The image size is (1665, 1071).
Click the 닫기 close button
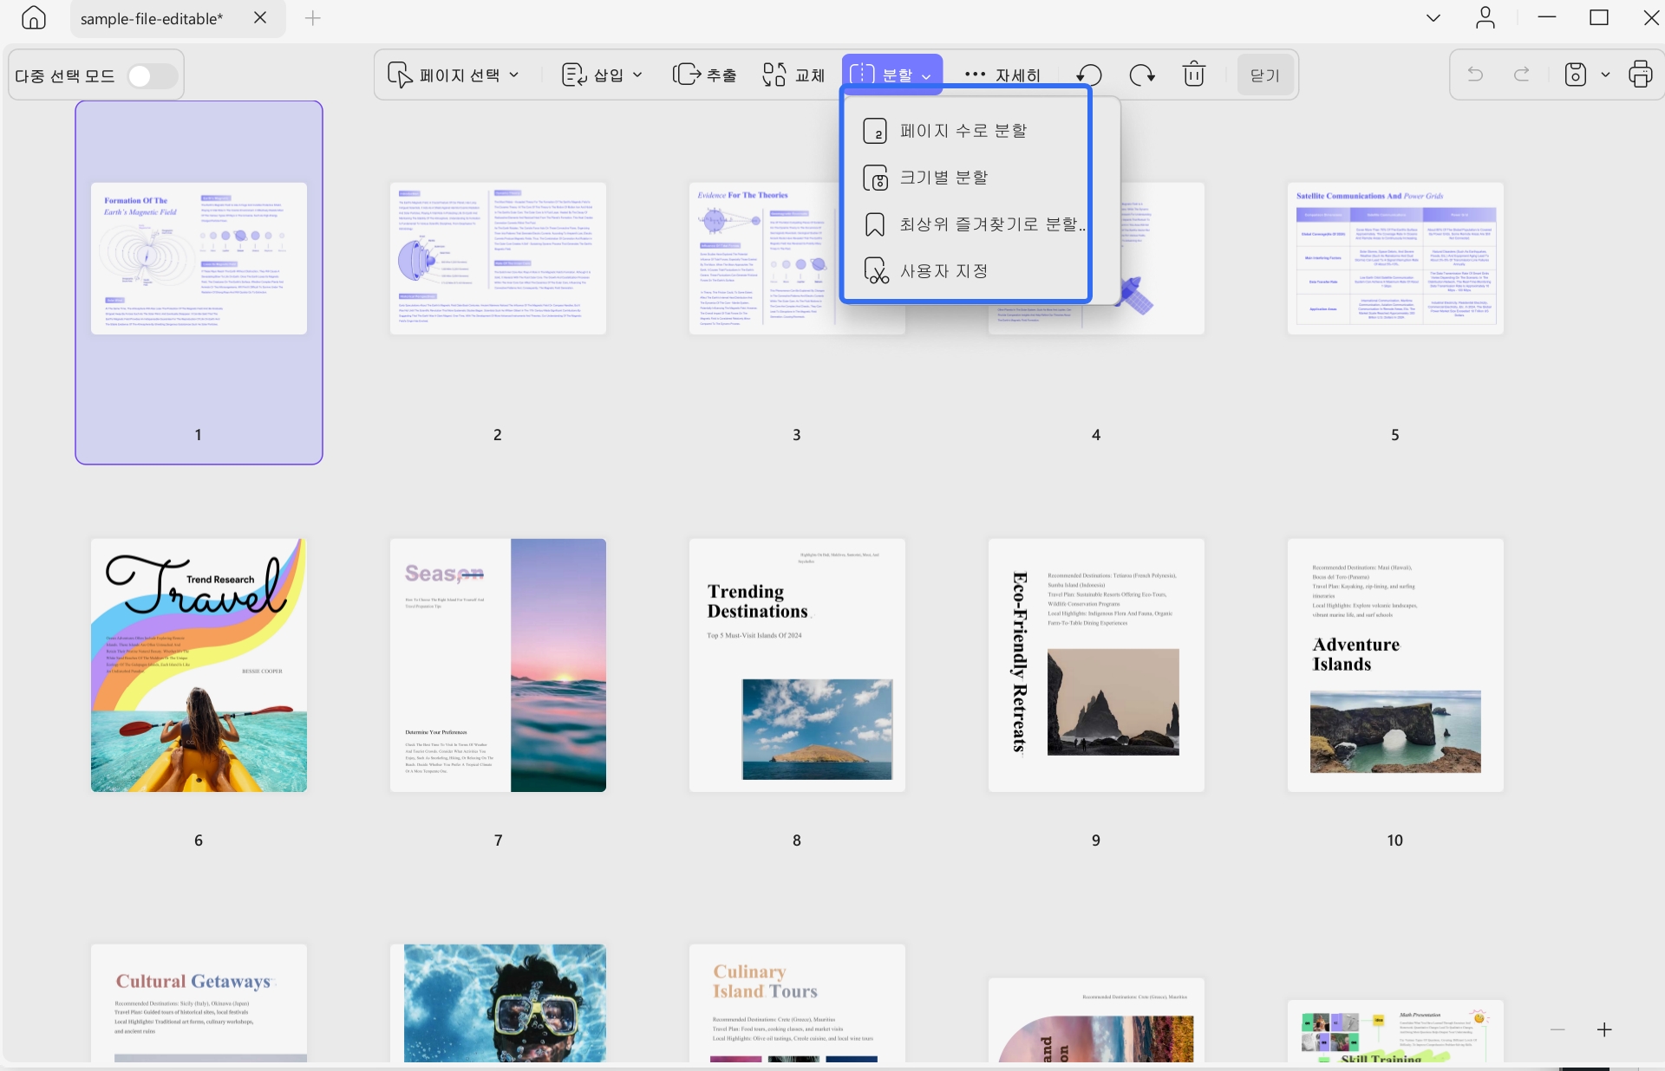click(x=1265, y=75)
